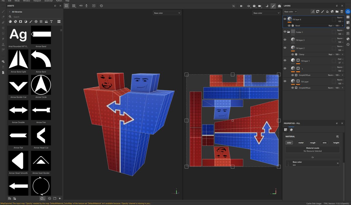
Task: Add new asset with plus icon
Action: coord(60,198)
